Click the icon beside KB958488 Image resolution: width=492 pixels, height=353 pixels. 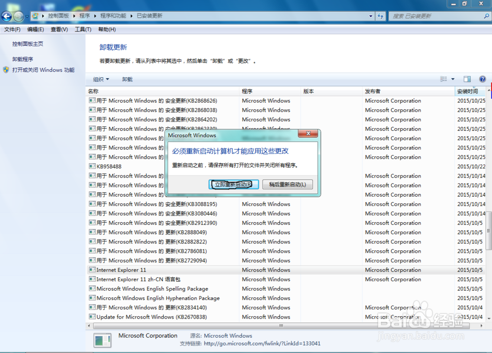pos(92,167)
